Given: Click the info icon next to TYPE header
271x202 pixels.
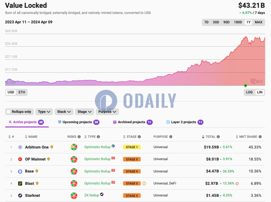Looking at the screenshot, I should (x=98, y=137).
